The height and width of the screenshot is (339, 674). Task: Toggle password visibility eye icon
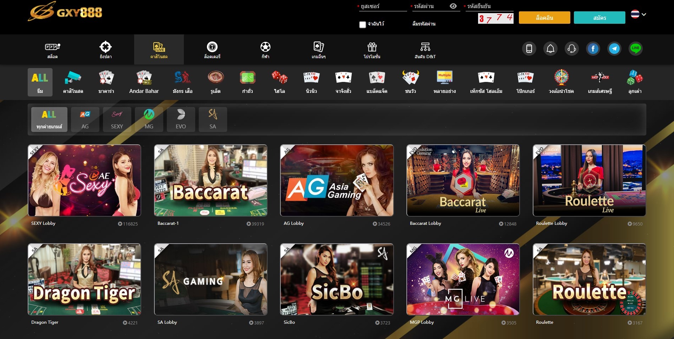coord(453,6)
